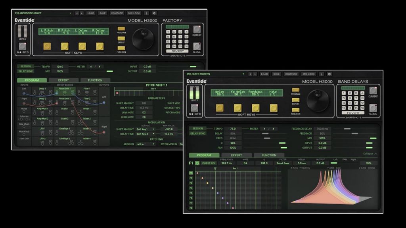Go to previous preset in Band Delays window
406x228 pixels.
[x=250, y=74]
